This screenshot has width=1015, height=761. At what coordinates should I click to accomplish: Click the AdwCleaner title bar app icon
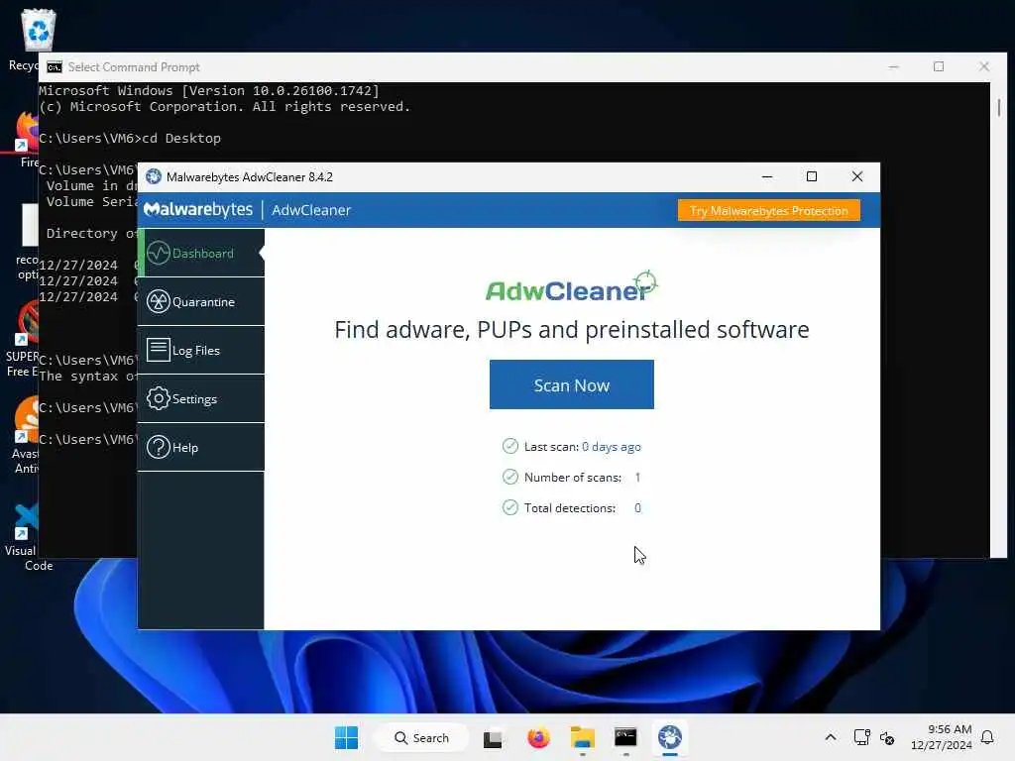pyautogui.click(x=154, y=176)
